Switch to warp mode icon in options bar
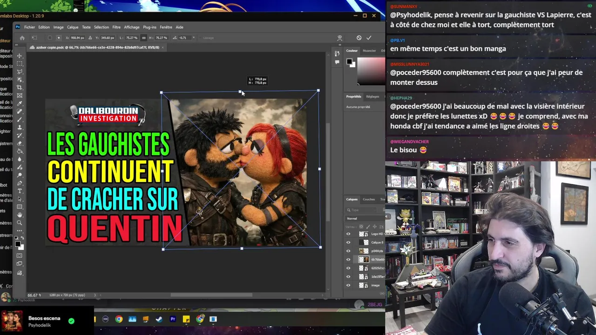This screenshot has width=596, height=335. (339, 38)
